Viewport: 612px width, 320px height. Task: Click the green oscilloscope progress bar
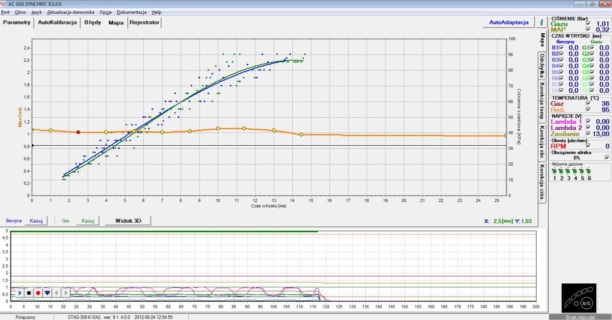164,231
